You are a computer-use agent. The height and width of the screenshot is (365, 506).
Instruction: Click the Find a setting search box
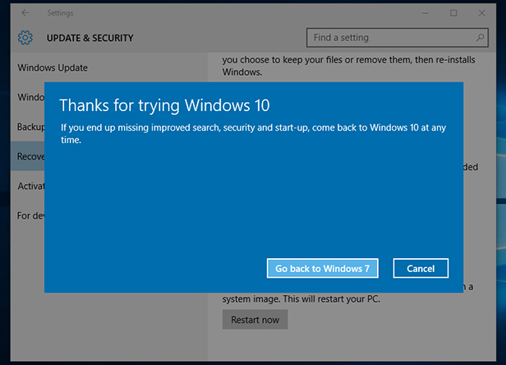click(x=398, y=38)
